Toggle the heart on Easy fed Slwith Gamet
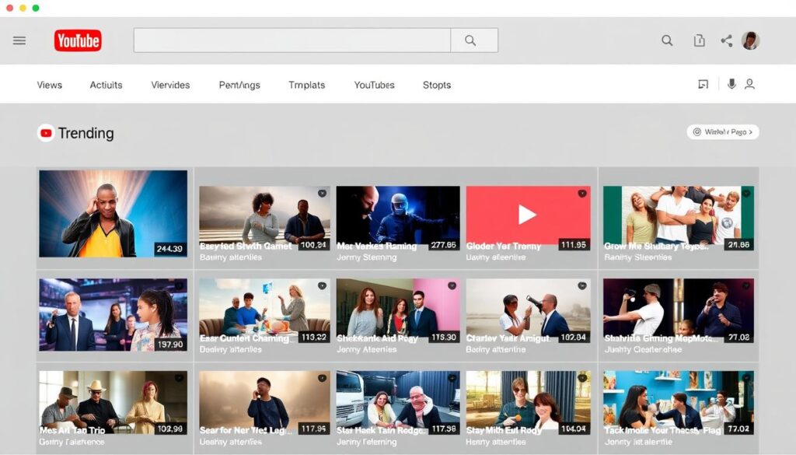The height and width of the screenshot is (455, 796). pyautogui.click(x=323, y=194)
